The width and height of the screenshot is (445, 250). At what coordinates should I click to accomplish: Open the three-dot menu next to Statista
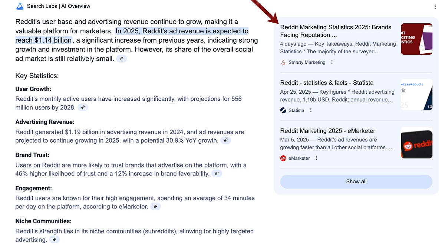311,110
